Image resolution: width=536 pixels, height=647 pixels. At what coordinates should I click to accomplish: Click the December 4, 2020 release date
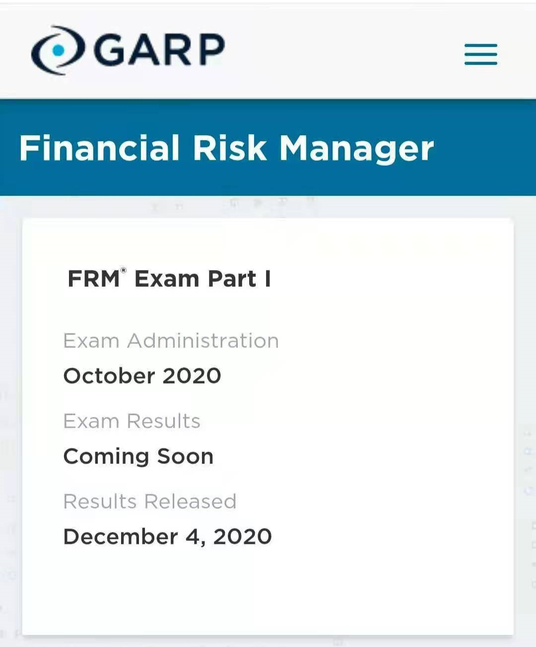tap(167, 536)
